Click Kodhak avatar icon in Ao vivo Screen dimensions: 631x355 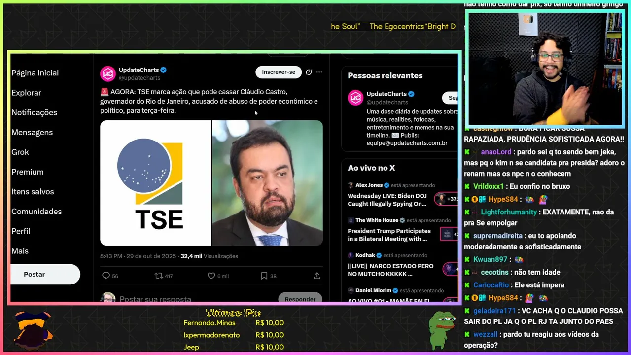pos(351,255)
